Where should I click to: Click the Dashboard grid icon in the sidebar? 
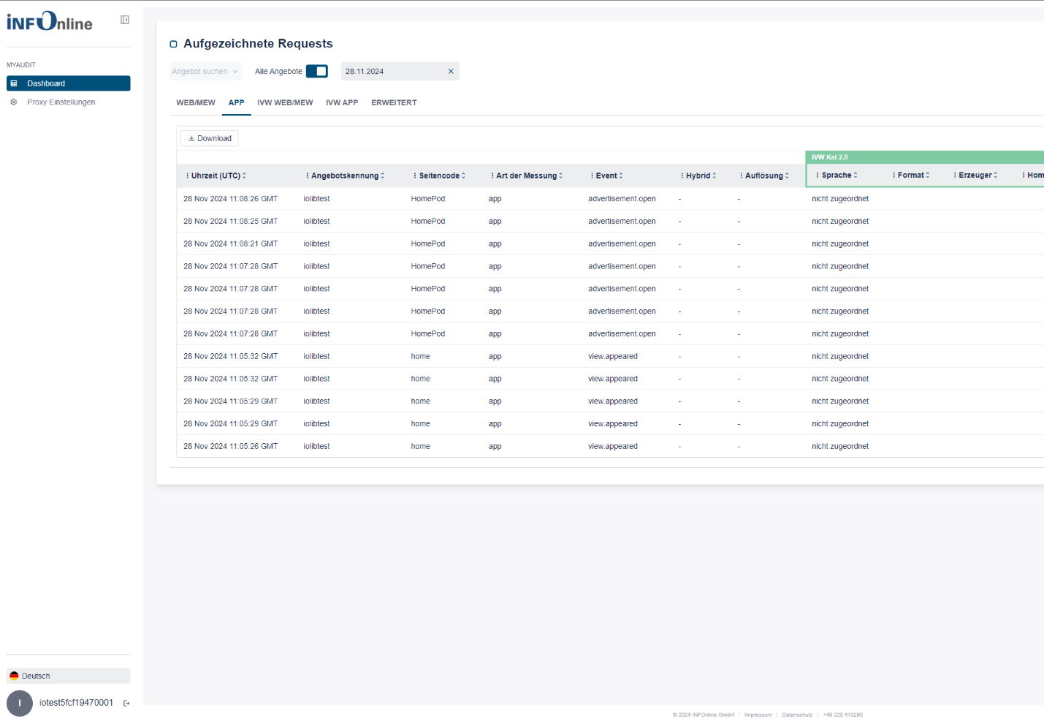pos(14,83)
